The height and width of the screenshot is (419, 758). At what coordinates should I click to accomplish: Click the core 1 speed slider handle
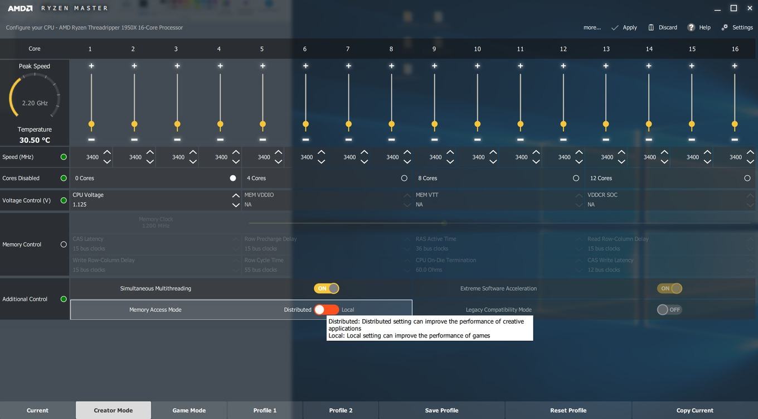coord(91,124)
